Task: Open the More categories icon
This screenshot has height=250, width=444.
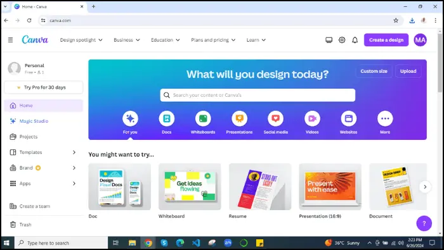Action: click(385, 118)
